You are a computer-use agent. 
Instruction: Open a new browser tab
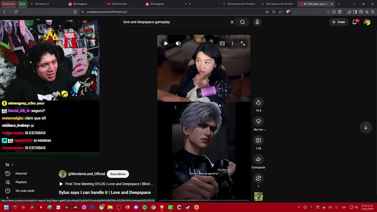click(339, 4)
